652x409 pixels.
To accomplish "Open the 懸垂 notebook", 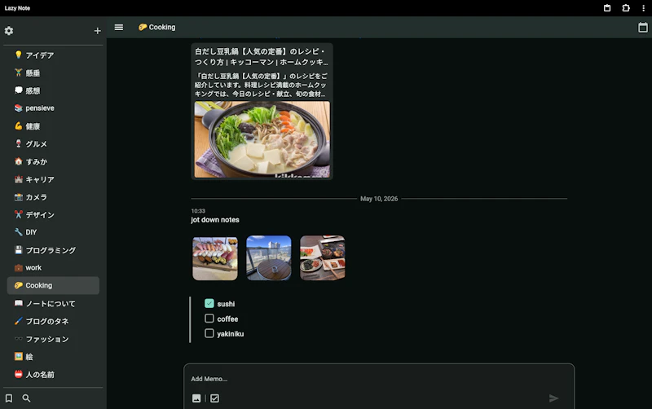I will [x=53, y=73].
